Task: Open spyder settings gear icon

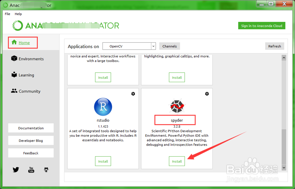Action: tap(207, 94)
